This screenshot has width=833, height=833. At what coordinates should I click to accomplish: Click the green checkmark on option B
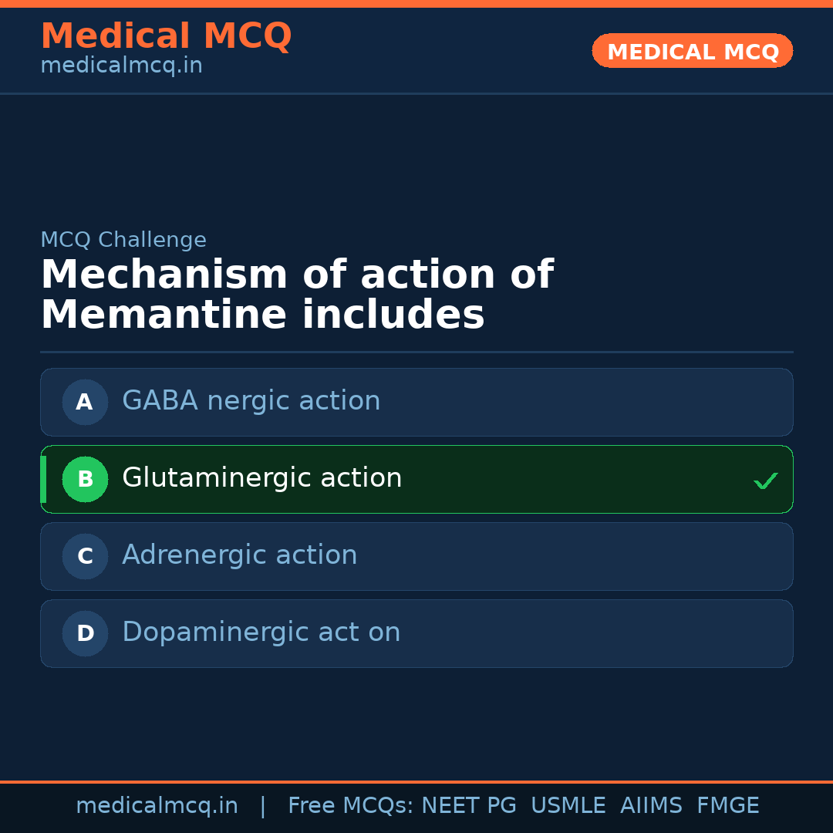765,481
